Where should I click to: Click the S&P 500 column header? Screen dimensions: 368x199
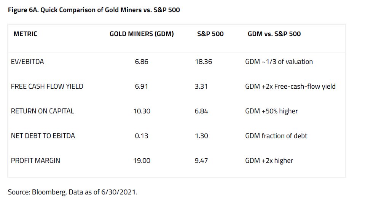tap(210, 34)
